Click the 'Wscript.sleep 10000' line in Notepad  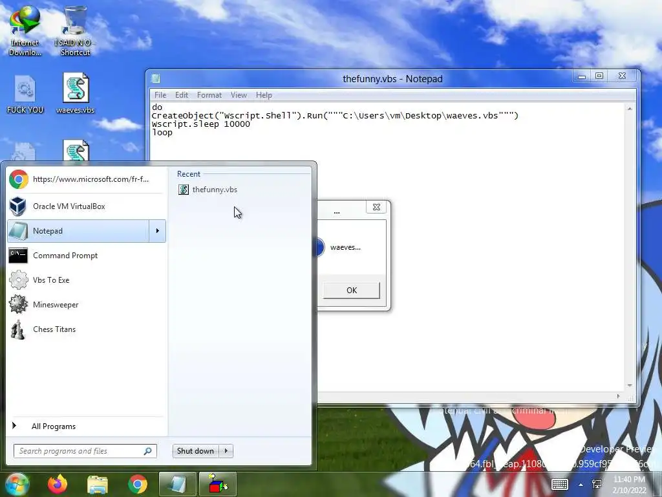(200, 124)
